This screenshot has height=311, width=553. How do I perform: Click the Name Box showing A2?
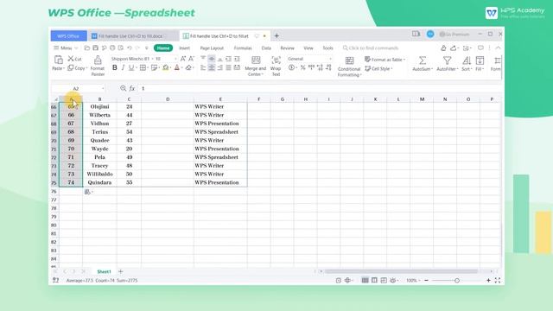(x=79, y=88)
